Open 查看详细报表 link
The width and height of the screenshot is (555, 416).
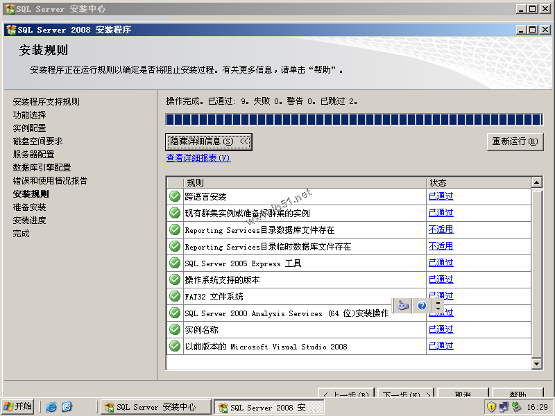click(198, 158)
